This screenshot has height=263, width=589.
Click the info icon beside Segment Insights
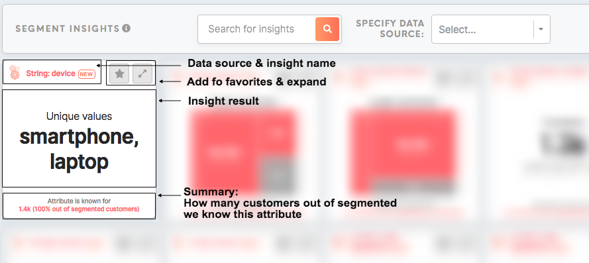point(126,28)
